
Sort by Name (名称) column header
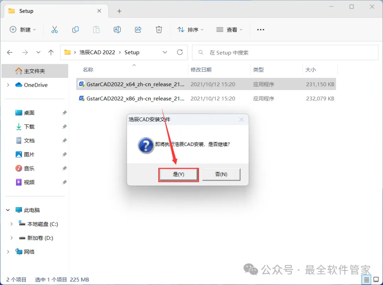pyautogui.click(x=88, y=69)
